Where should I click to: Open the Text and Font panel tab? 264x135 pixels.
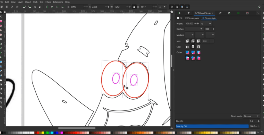click(188, 13)
